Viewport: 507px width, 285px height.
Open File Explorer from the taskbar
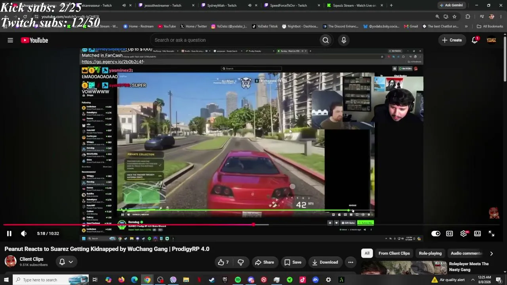pos(186,280)
